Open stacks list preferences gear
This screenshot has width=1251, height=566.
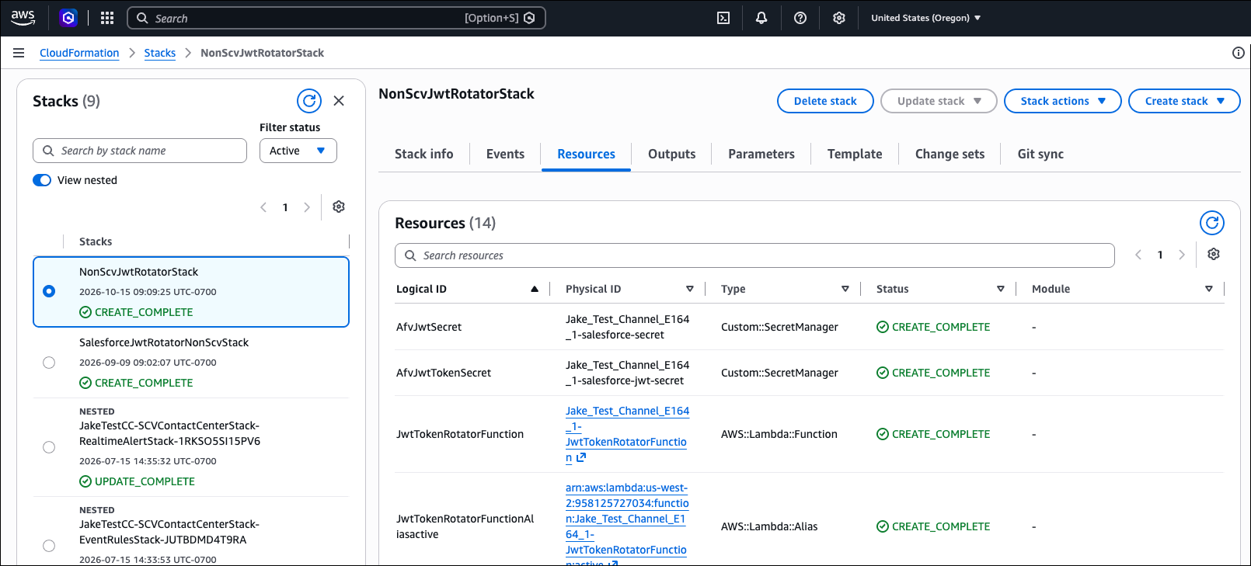pos(339,207)
